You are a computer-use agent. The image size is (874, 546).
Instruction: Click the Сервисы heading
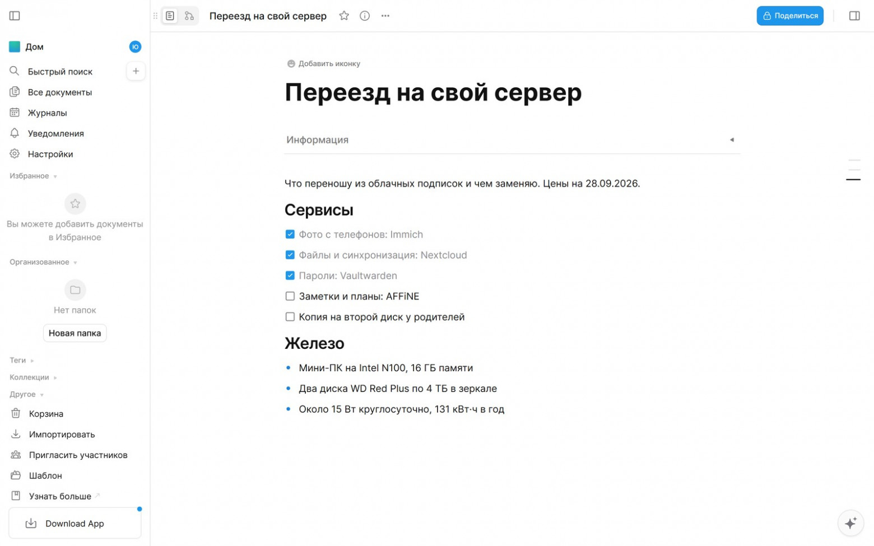[x=319, y=210]
